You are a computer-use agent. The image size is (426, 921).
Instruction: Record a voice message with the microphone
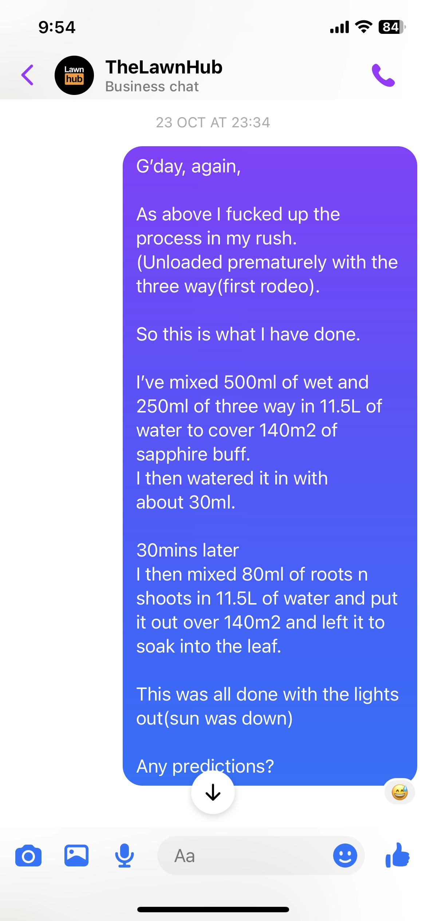click(x=124, y=856)
